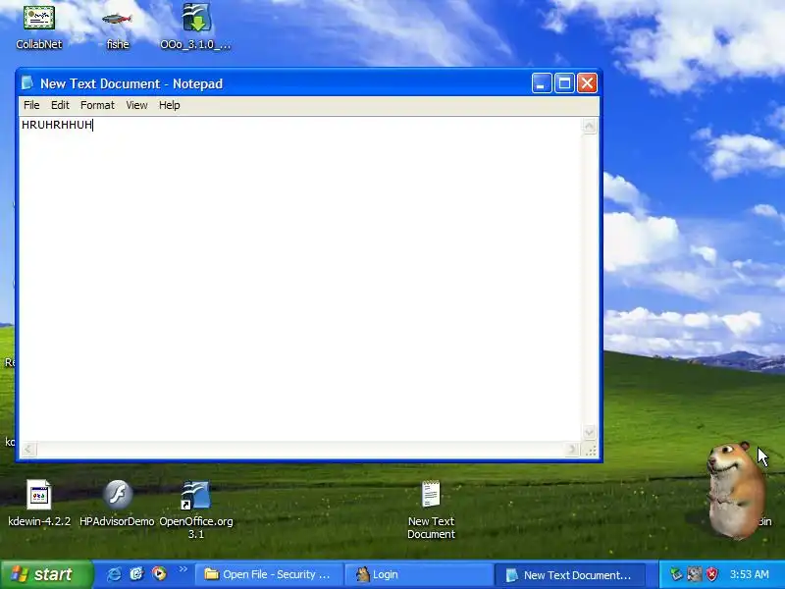Open the Windows Start menu
The width and height of the screenshot is (785, 589).
click(46, 574)
